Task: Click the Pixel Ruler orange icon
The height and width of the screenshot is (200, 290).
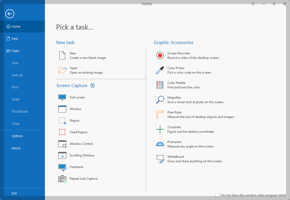Action: [x=160, y=115]
